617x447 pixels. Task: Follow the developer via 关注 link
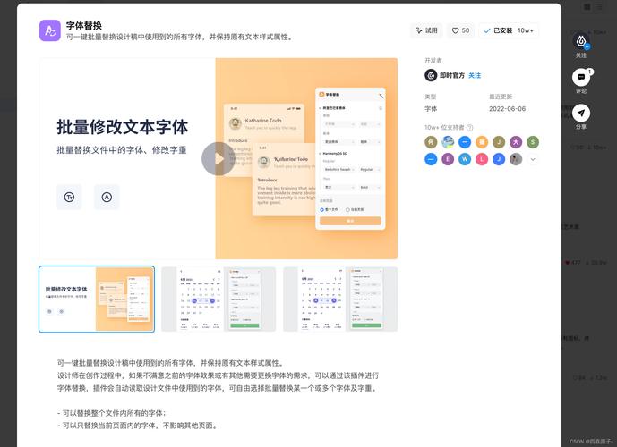pyautogui.click(x=475, y=76)
